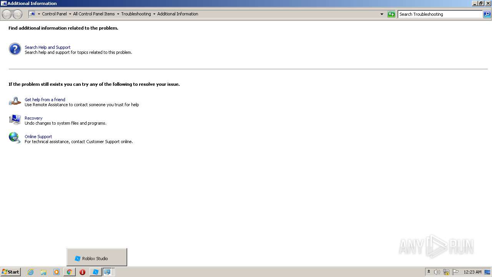This screenshot has width=492, height=277.
Task: Click the Online Support globe icon
Action: click(x=15, y=138)
